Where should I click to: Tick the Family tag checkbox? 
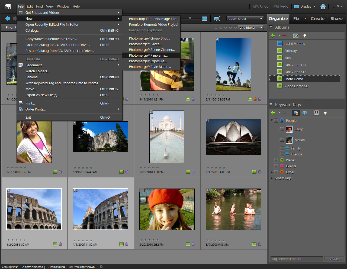coord(282,148)
